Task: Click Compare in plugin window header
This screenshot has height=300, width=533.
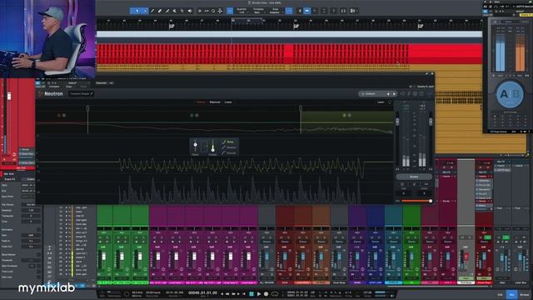Action: click(x=54, y=87)
